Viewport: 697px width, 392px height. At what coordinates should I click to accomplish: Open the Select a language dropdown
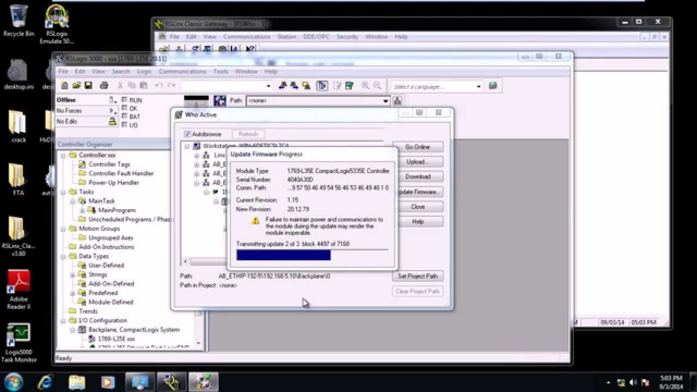479,86
